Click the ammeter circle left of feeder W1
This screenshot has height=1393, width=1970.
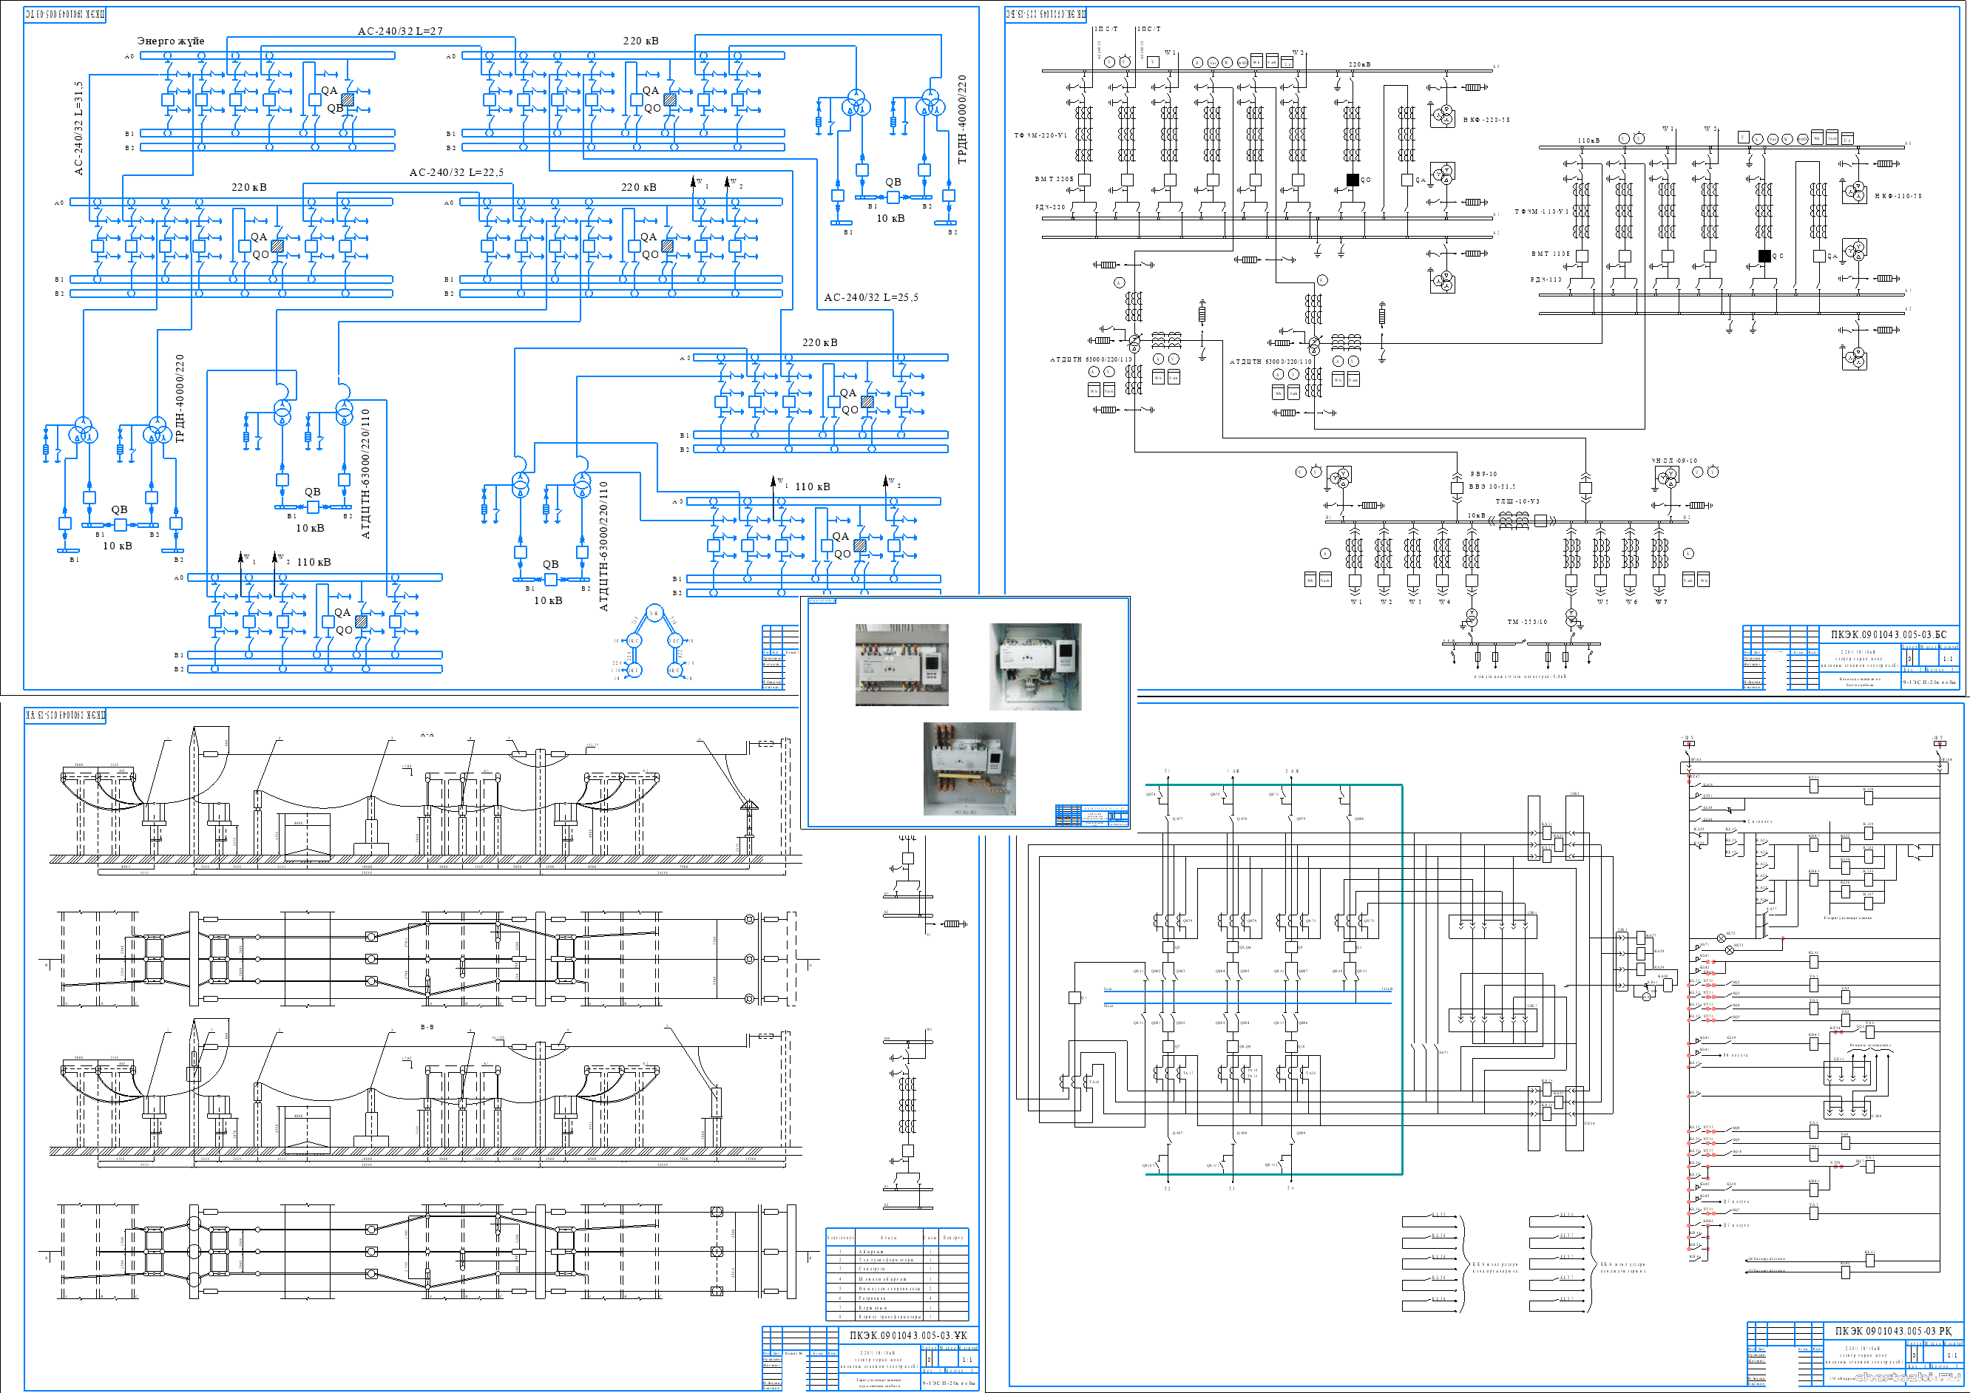pos(1324,553)
